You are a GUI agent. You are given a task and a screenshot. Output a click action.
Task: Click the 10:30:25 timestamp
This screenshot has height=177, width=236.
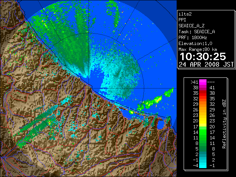[203, 56]
